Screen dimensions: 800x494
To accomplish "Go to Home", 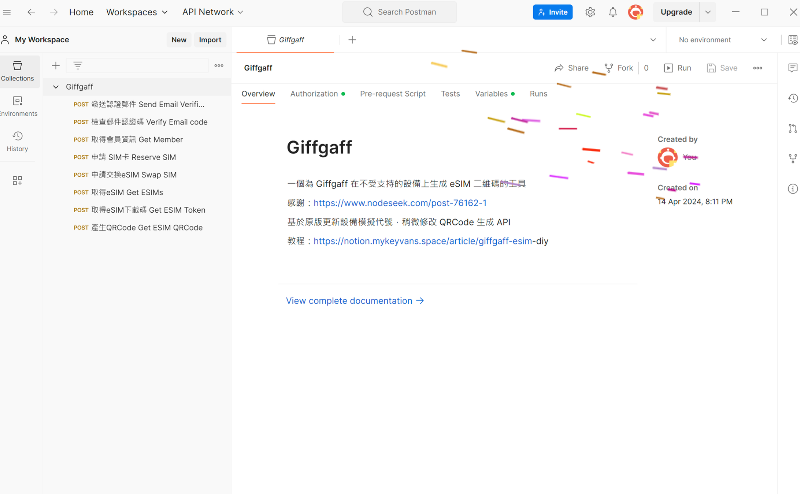I will click(x=81, y=12).
